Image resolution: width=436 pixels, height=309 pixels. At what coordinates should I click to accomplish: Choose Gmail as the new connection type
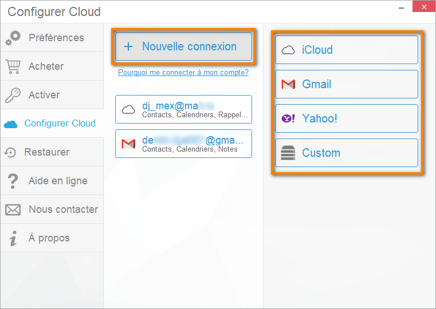[346, 84]
